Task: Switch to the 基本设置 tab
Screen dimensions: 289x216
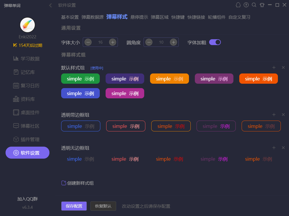Action: pos(70,17)
